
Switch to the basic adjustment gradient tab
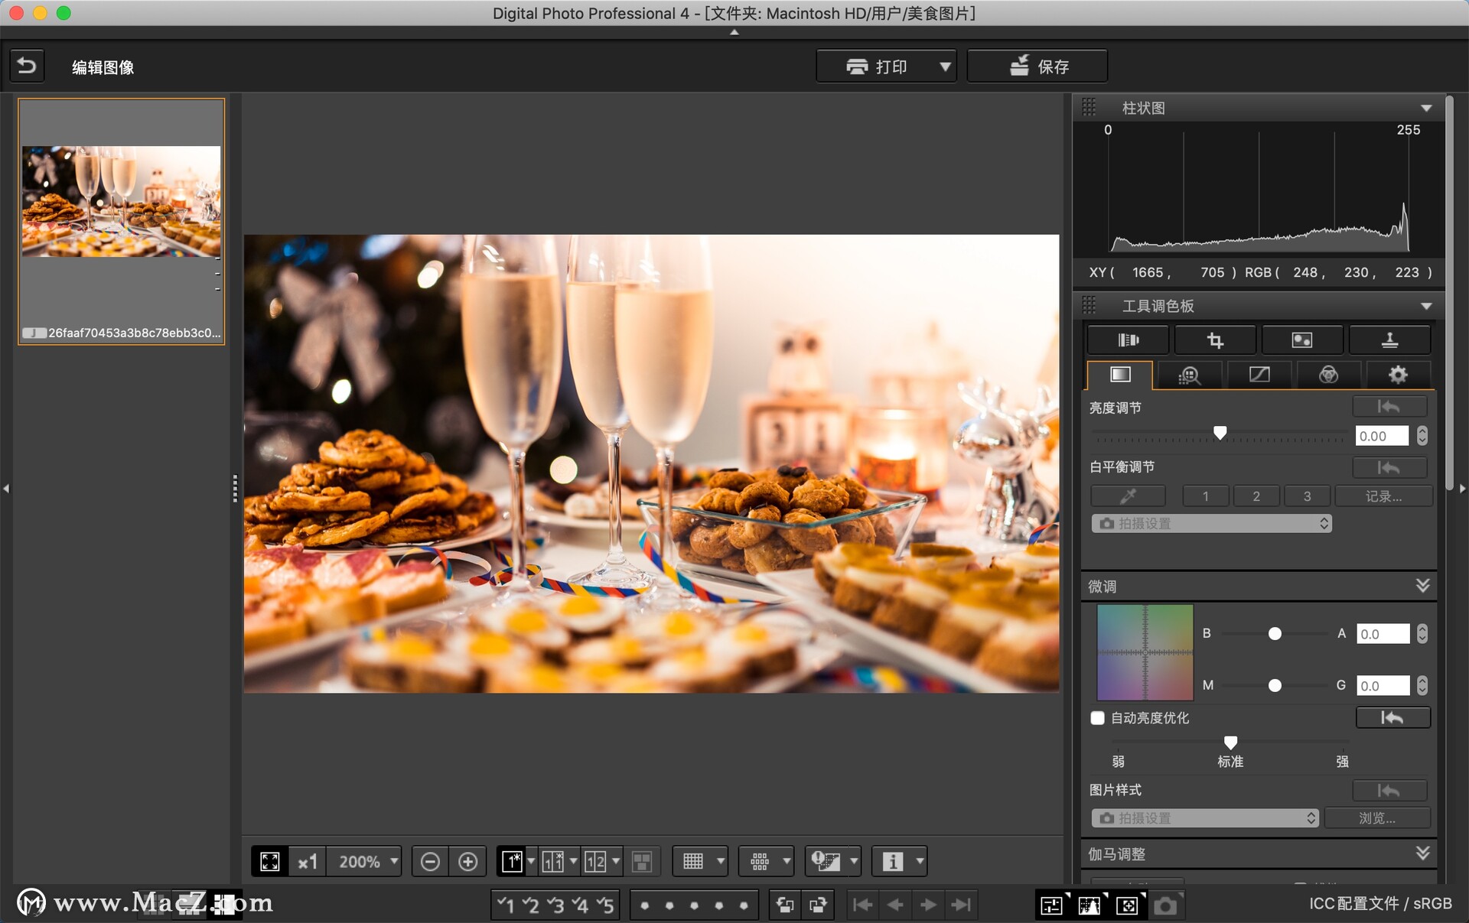point(1120,375)
